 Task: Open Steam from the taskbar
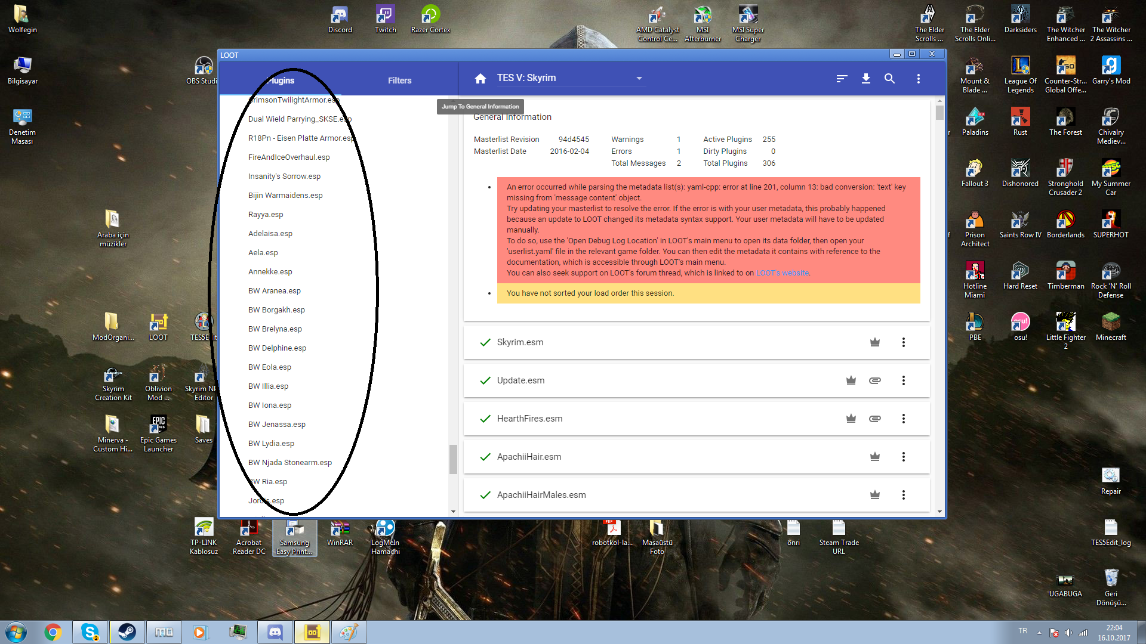pos(127,632)
